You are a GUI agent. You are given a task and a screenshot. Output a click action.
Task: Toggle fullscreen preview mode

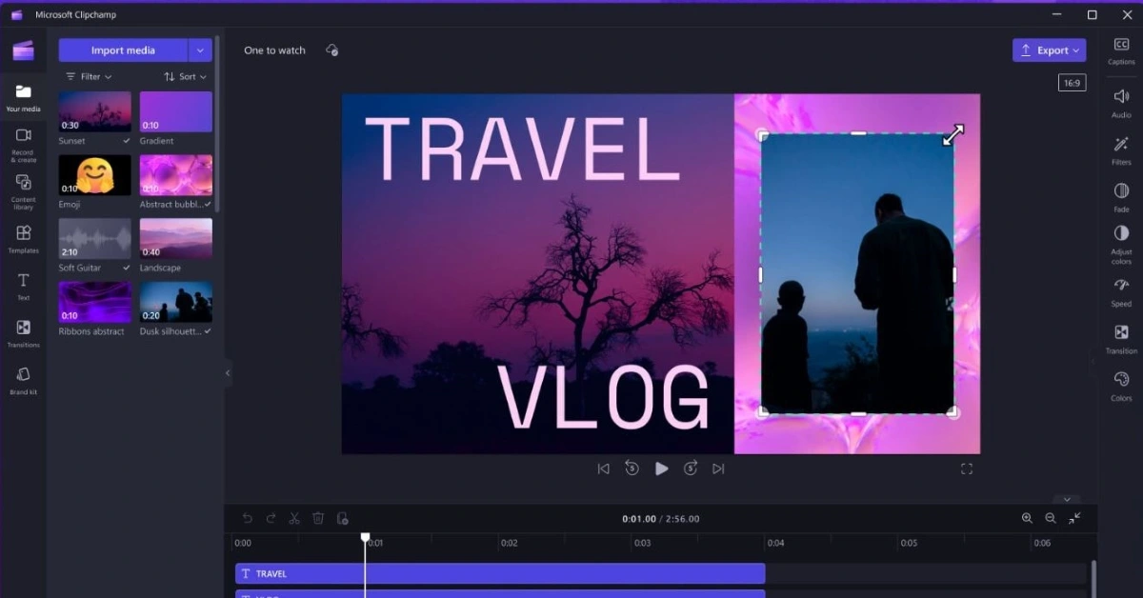pos(966,468)
